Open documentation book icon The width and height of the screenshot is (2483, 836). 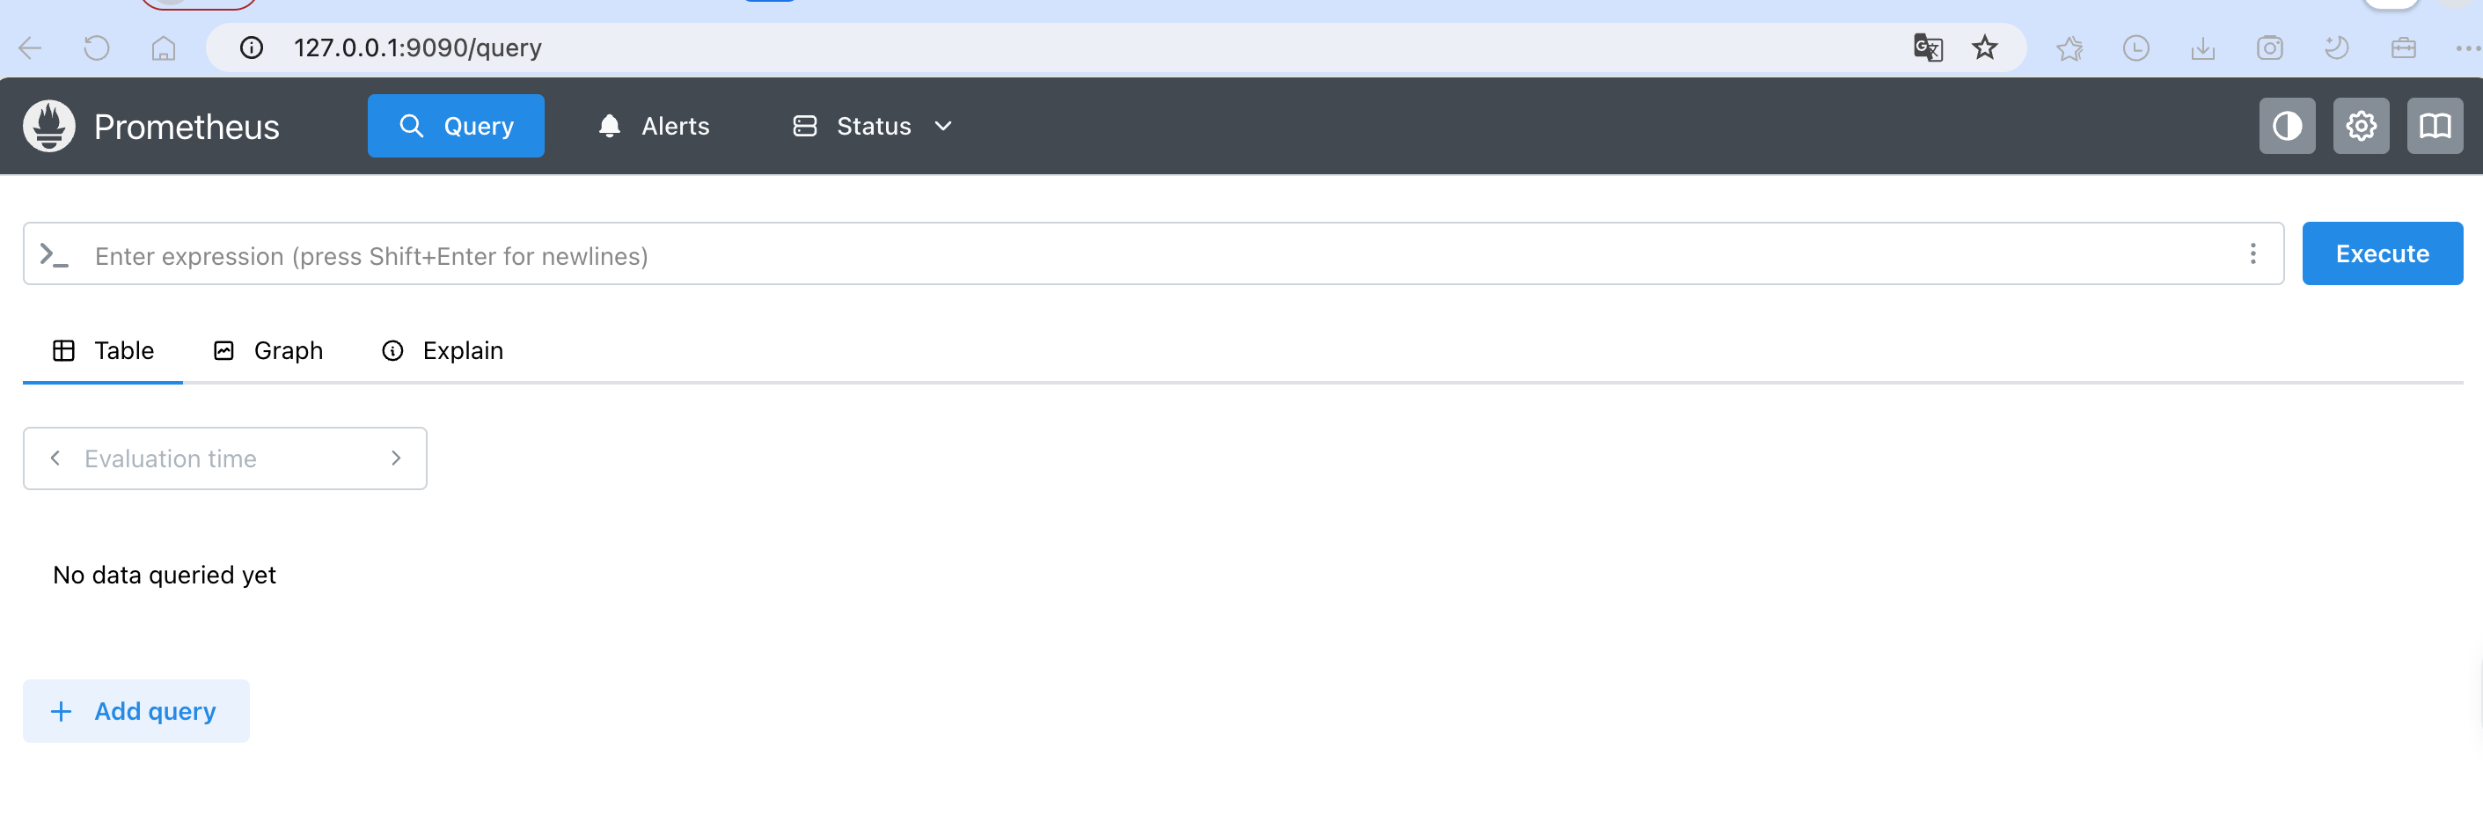[2435, 127]
